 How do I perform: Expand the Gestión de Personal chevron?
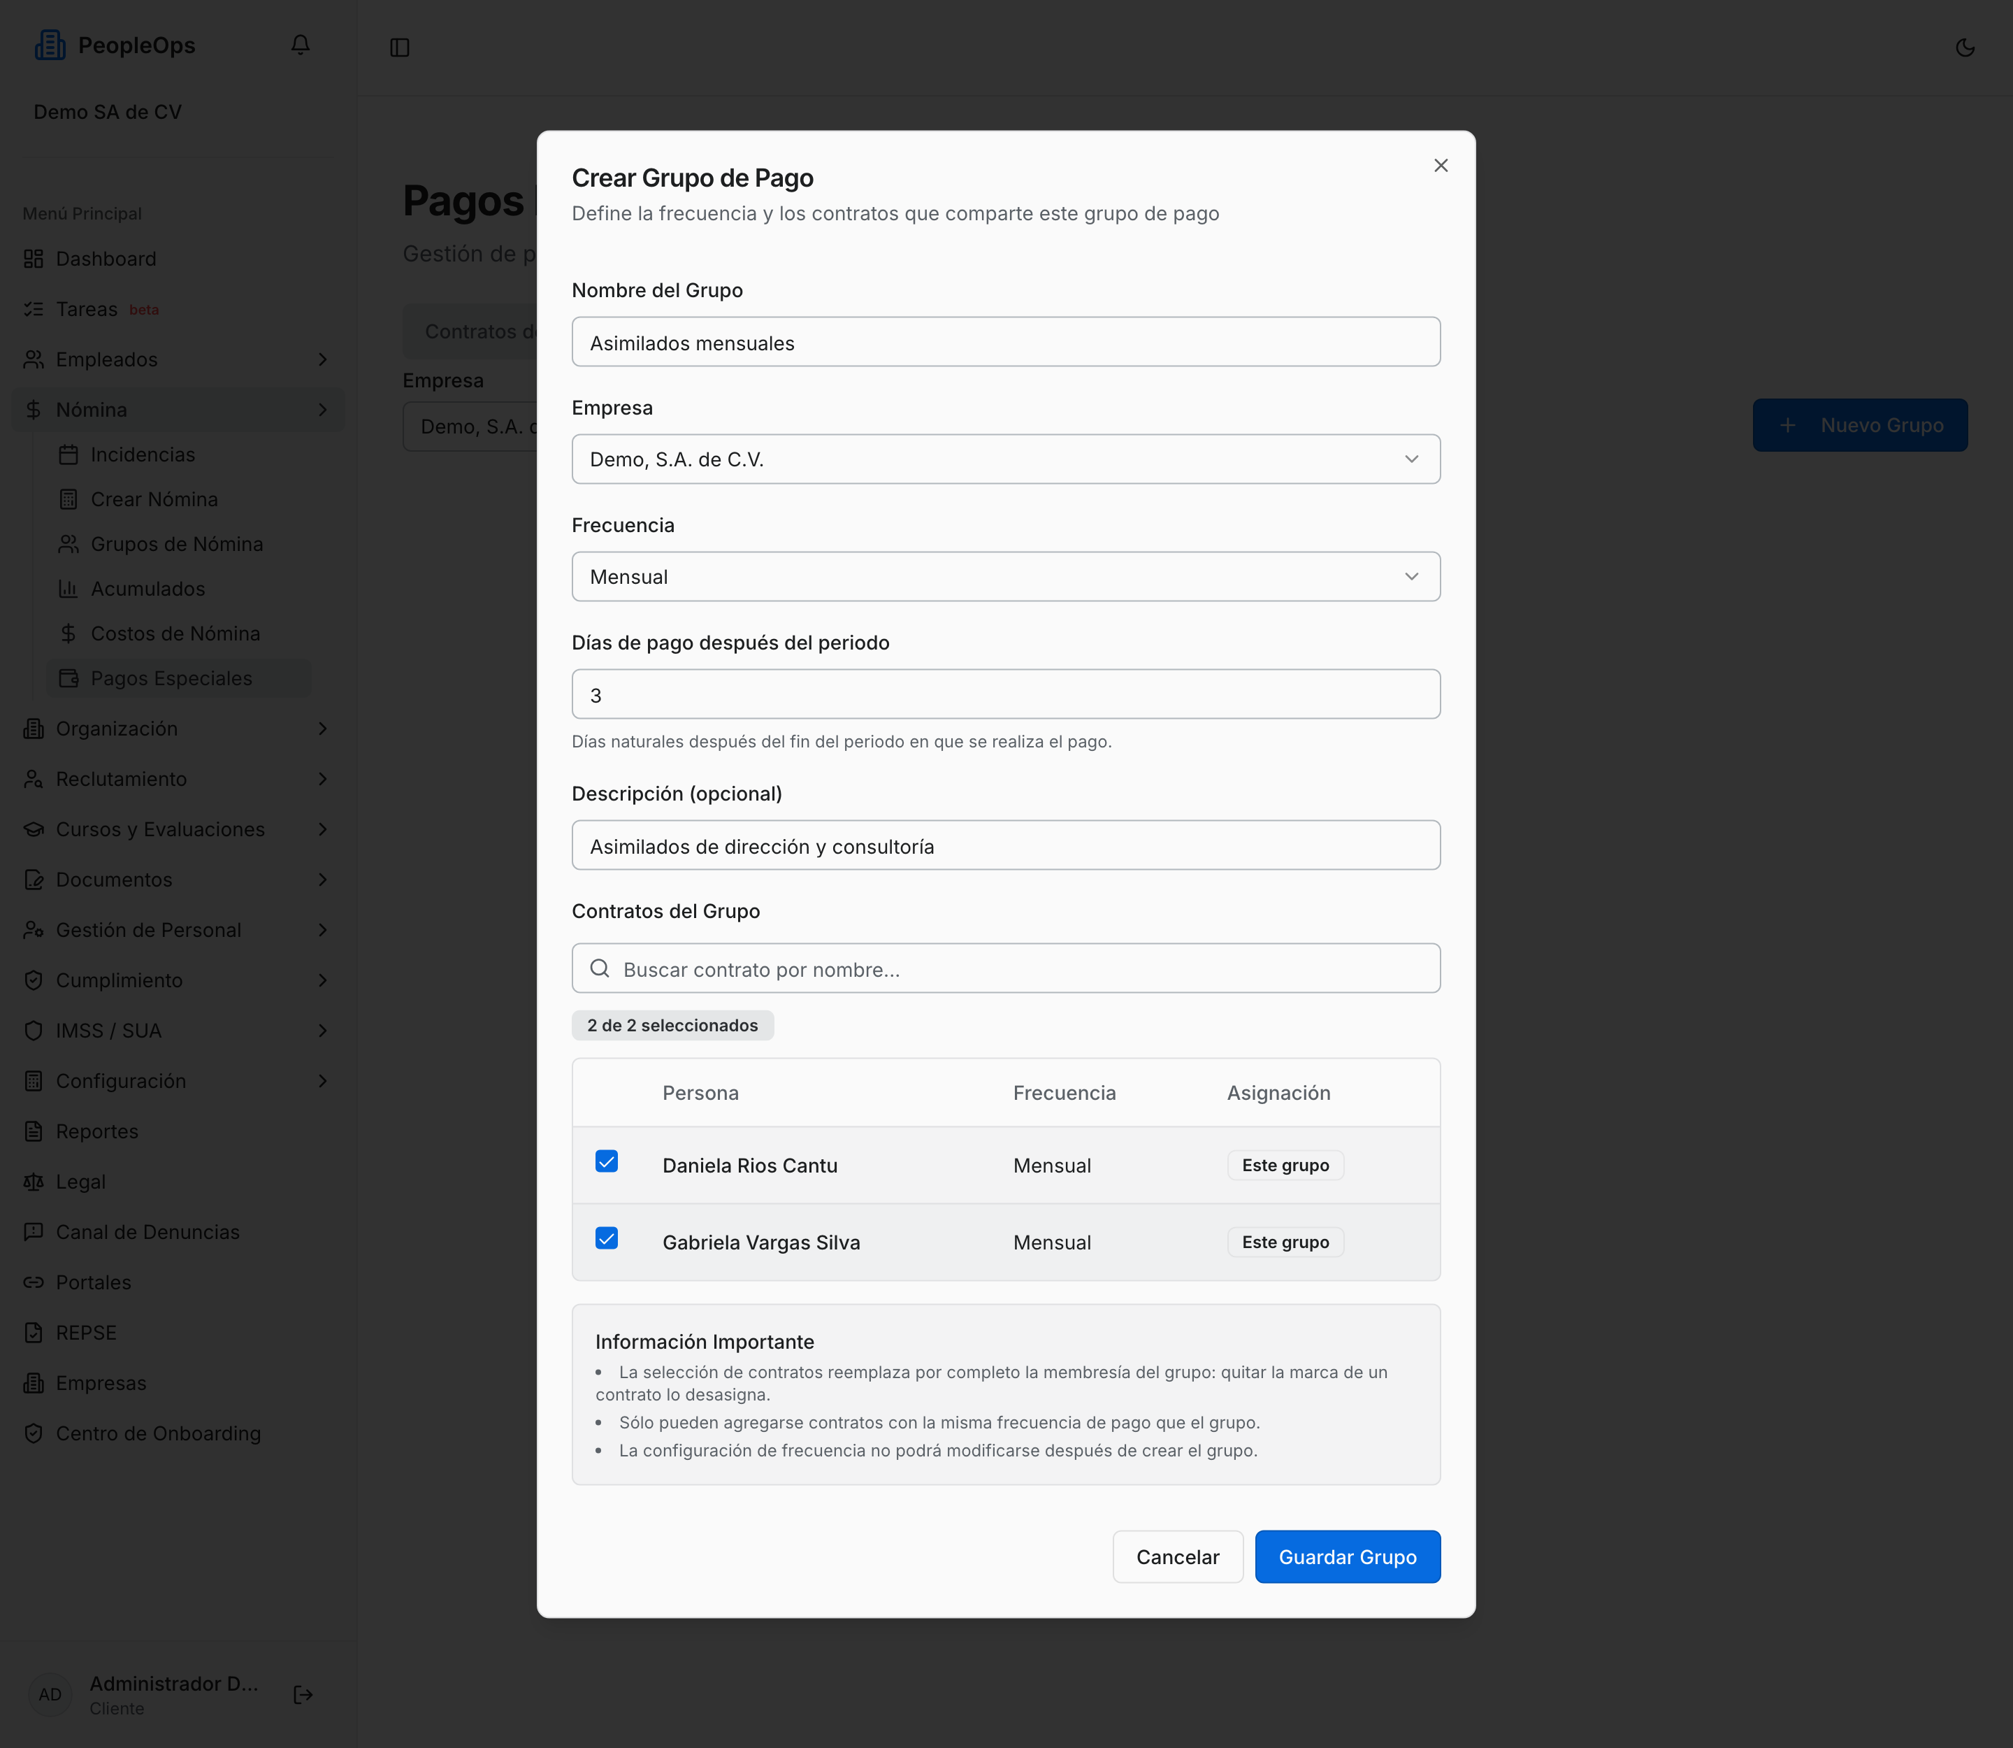(x=323, y=931)
